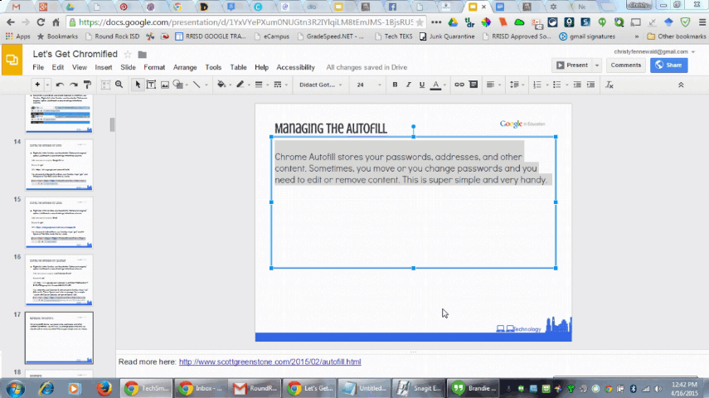Click the Insert link icon
The image size is (709, 398).
(459, 85)
